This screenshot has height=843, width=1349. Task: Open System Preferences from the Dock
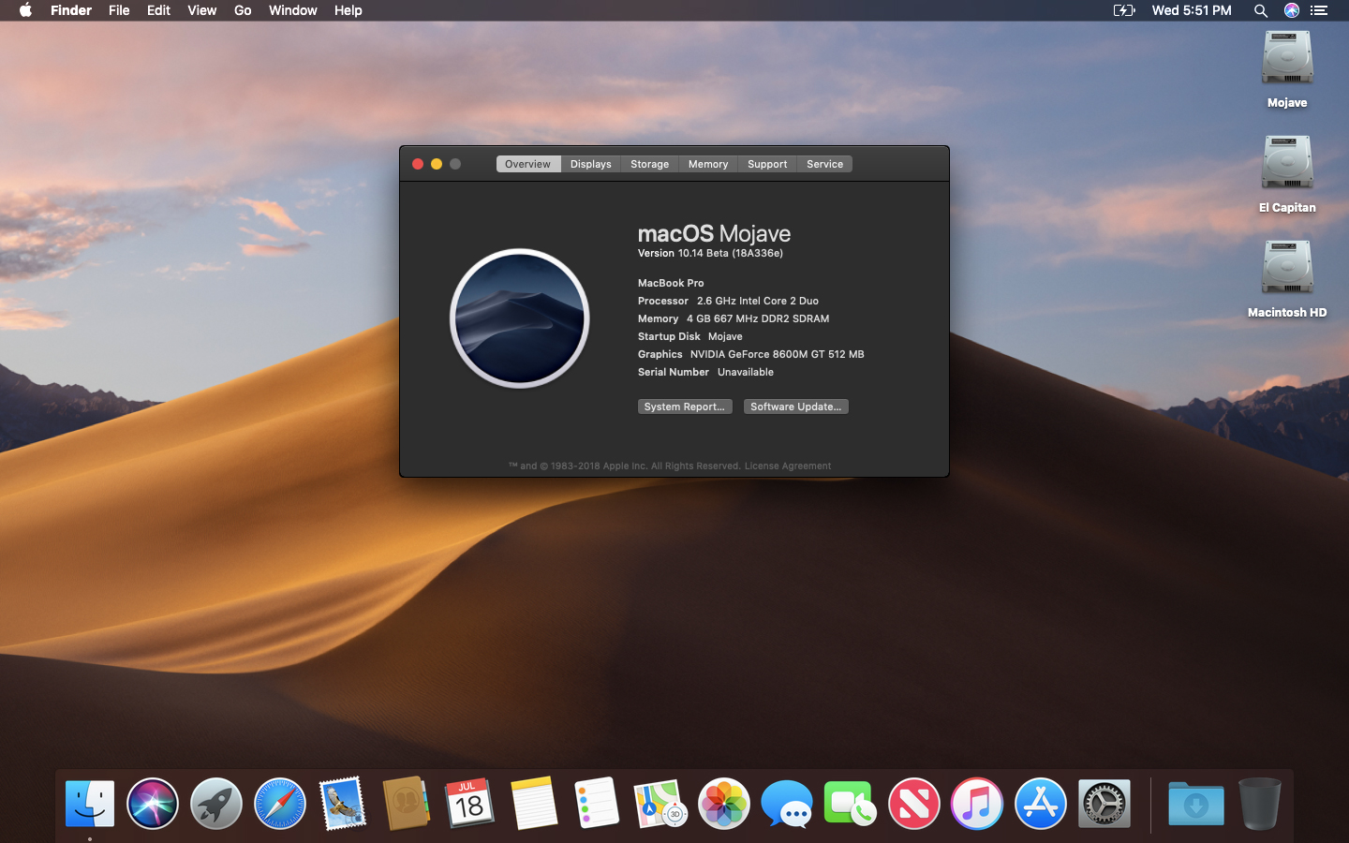(x=1103, y=803)
